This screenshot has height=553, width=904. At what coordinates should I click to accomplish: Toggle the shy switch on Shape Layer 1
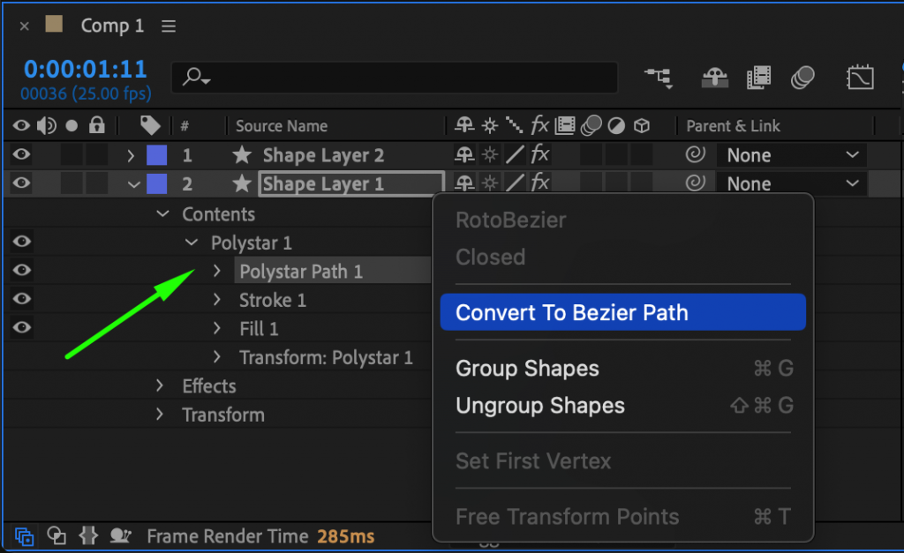[x=463, y=183]
